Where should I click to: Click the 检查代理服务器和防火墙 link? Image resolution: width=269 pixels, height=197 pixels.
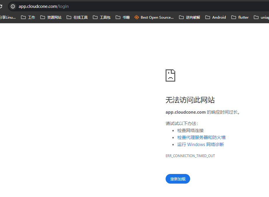pyautogui.click(x=201, y=138)
